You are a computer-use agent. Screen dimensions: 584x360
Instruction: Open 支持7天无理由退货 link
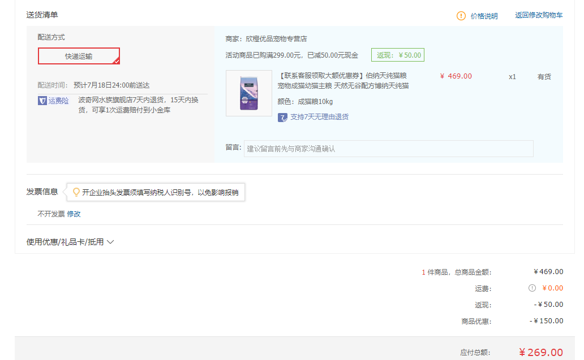point(319,117)
